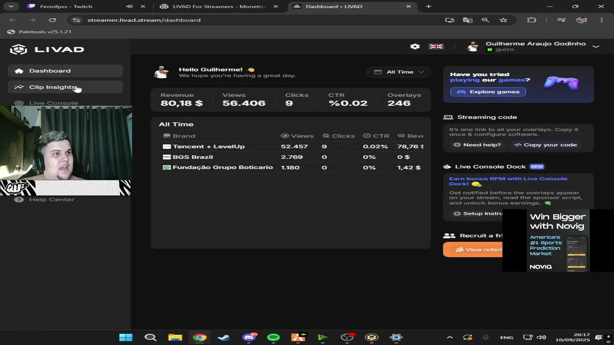This screenshot has width=614, height=345.
Task: Open the site information icon in the address bar
Action: click(76, 20)
